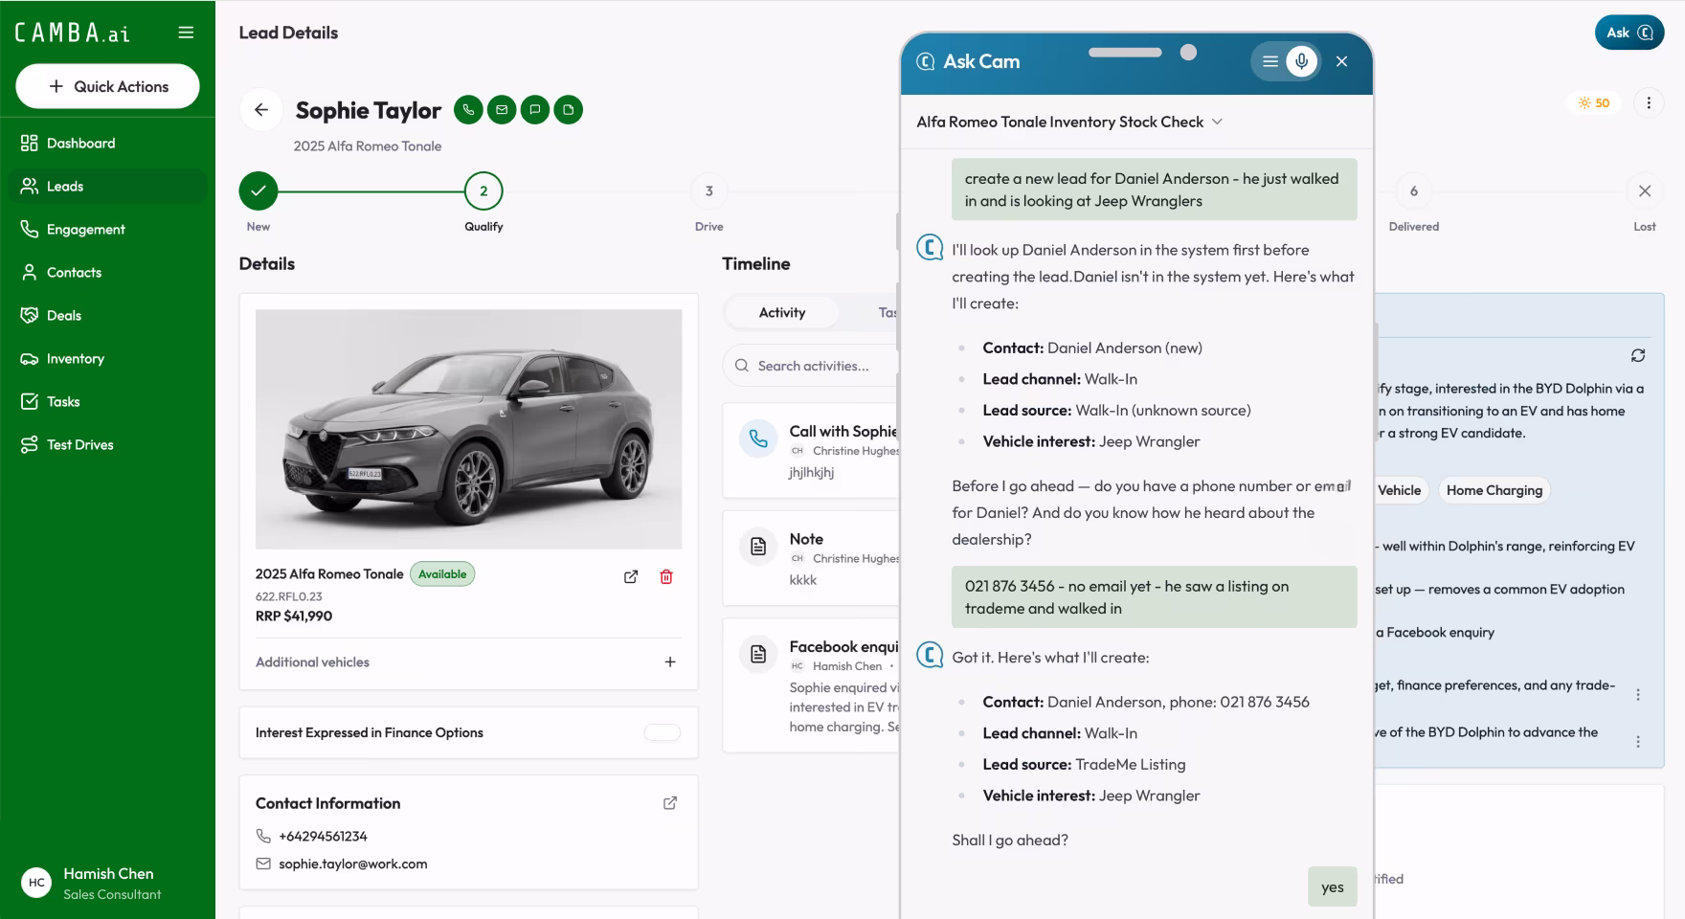Move the lead to stage 3 Drive
This screenshot has height=919, width=1685.
coord(708,191)
